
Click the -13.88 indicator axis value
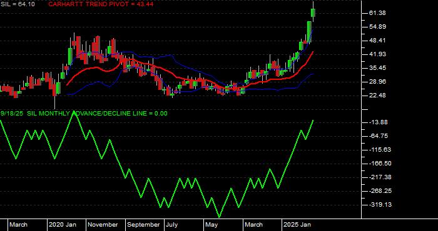[x=378, y=122]
